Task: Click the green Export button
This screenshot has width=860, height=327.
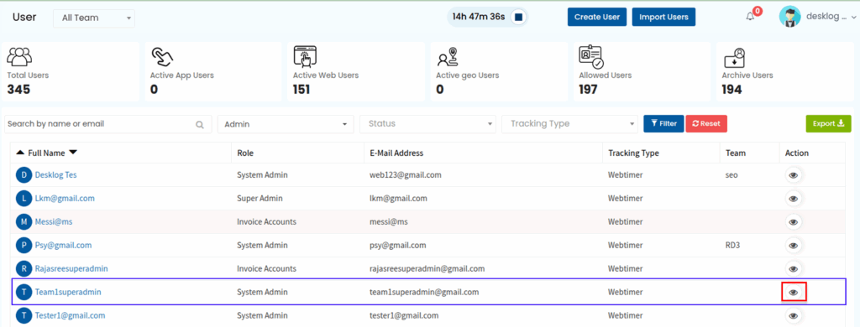Action: click(x=828, y=124)
